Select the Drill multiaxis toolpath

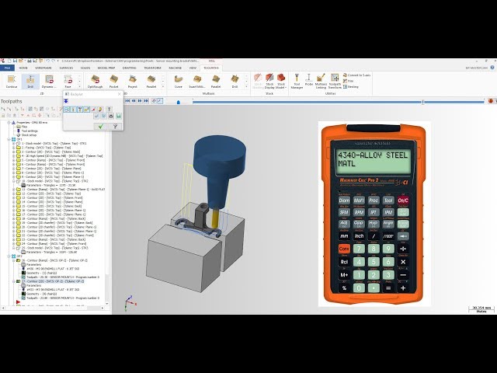[235, 81]
